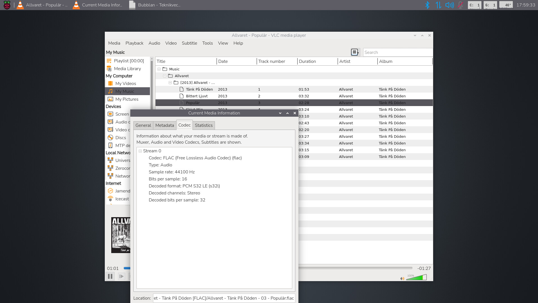Mute audio via speaker icon near volume

[402, 279]
